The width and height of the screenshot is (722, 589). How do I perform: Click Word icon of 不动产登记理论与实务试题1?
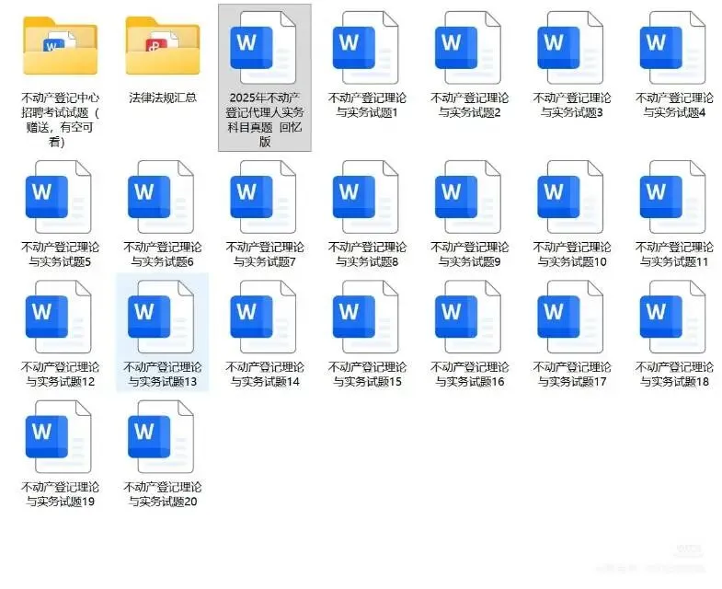tap(365, 48)
